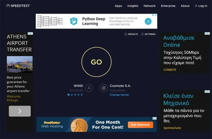Screen dimensions: 212x139
Task: Click the gray arrow button on Athens ad
Action: pyautogui.click(x=20, y=111)
